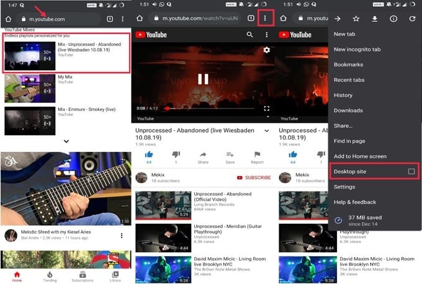Play Unprocessed - Abandoned (Official Video) in middle screen
422x284 pixels.
coord(202,205)
